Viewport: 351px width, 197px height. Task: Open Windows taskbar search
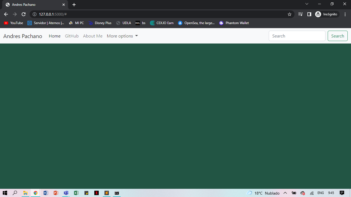[x=15, y=193]
